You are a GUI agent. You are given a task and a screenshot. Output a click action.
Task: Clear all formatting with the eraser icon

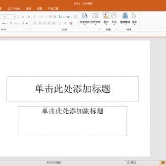pyautogui.click(x=29, y=17)
